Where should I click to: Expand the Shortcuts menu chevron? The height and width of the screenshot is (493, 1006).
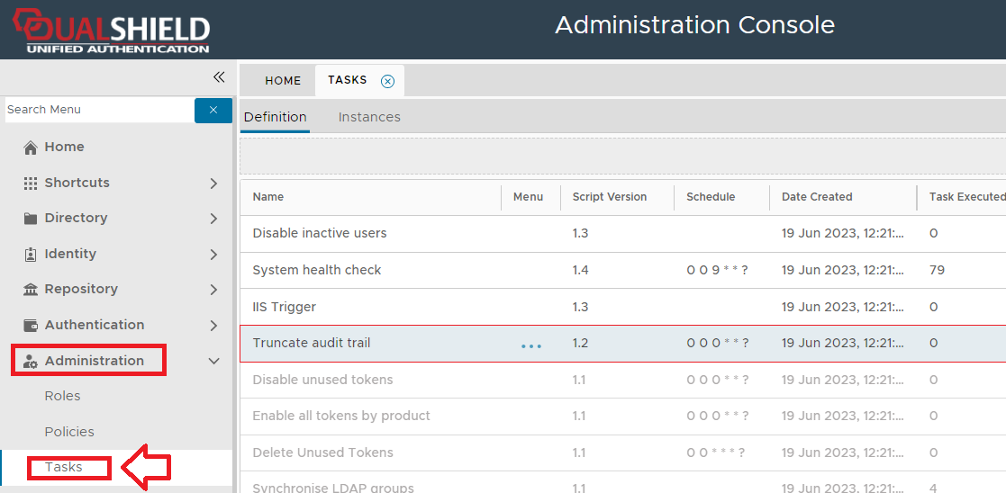coord(213,184)
